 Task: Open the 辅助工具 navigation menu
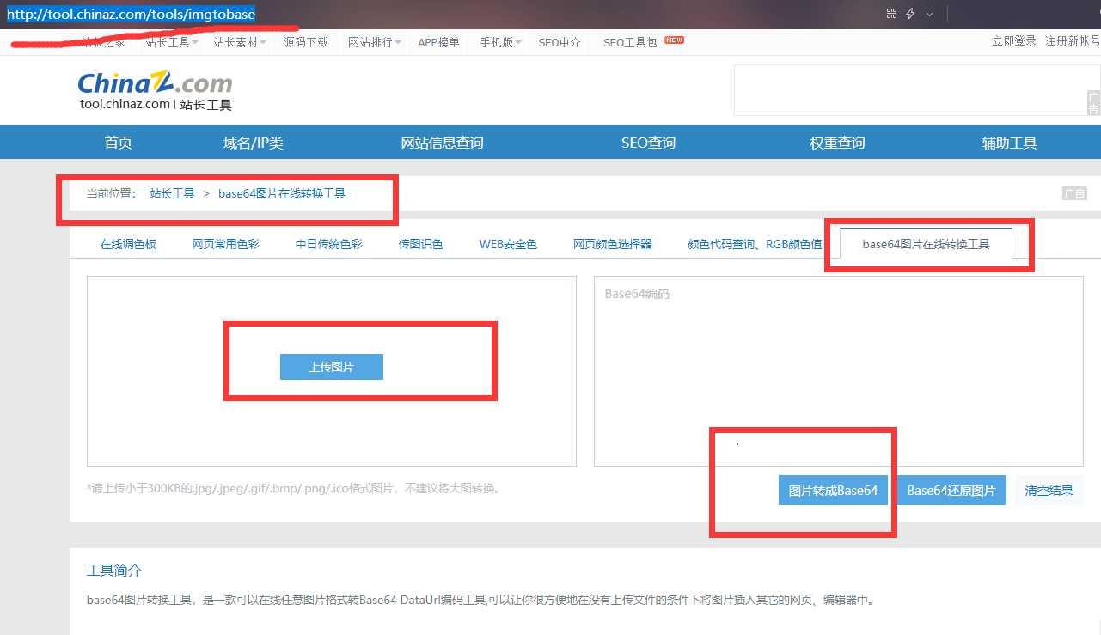pyautogui.click(x=1010, y=143)
